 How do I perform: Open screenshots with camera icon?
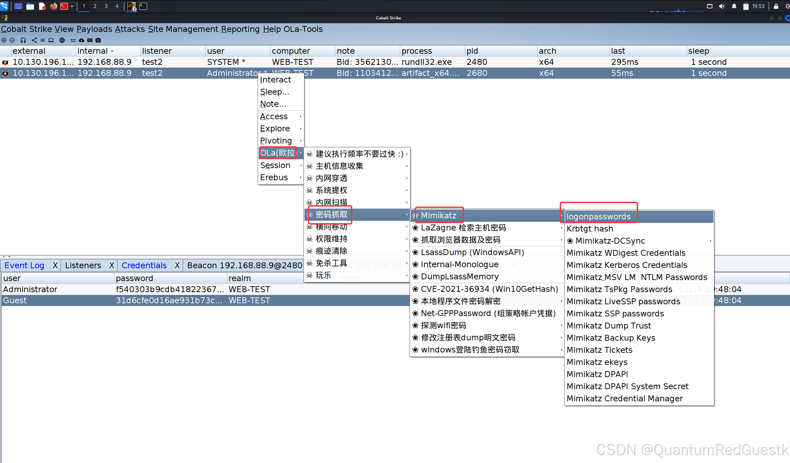pos(98,40)
